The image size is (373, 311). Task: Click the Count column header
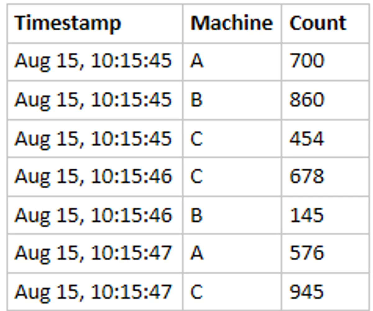coord(318,23)
